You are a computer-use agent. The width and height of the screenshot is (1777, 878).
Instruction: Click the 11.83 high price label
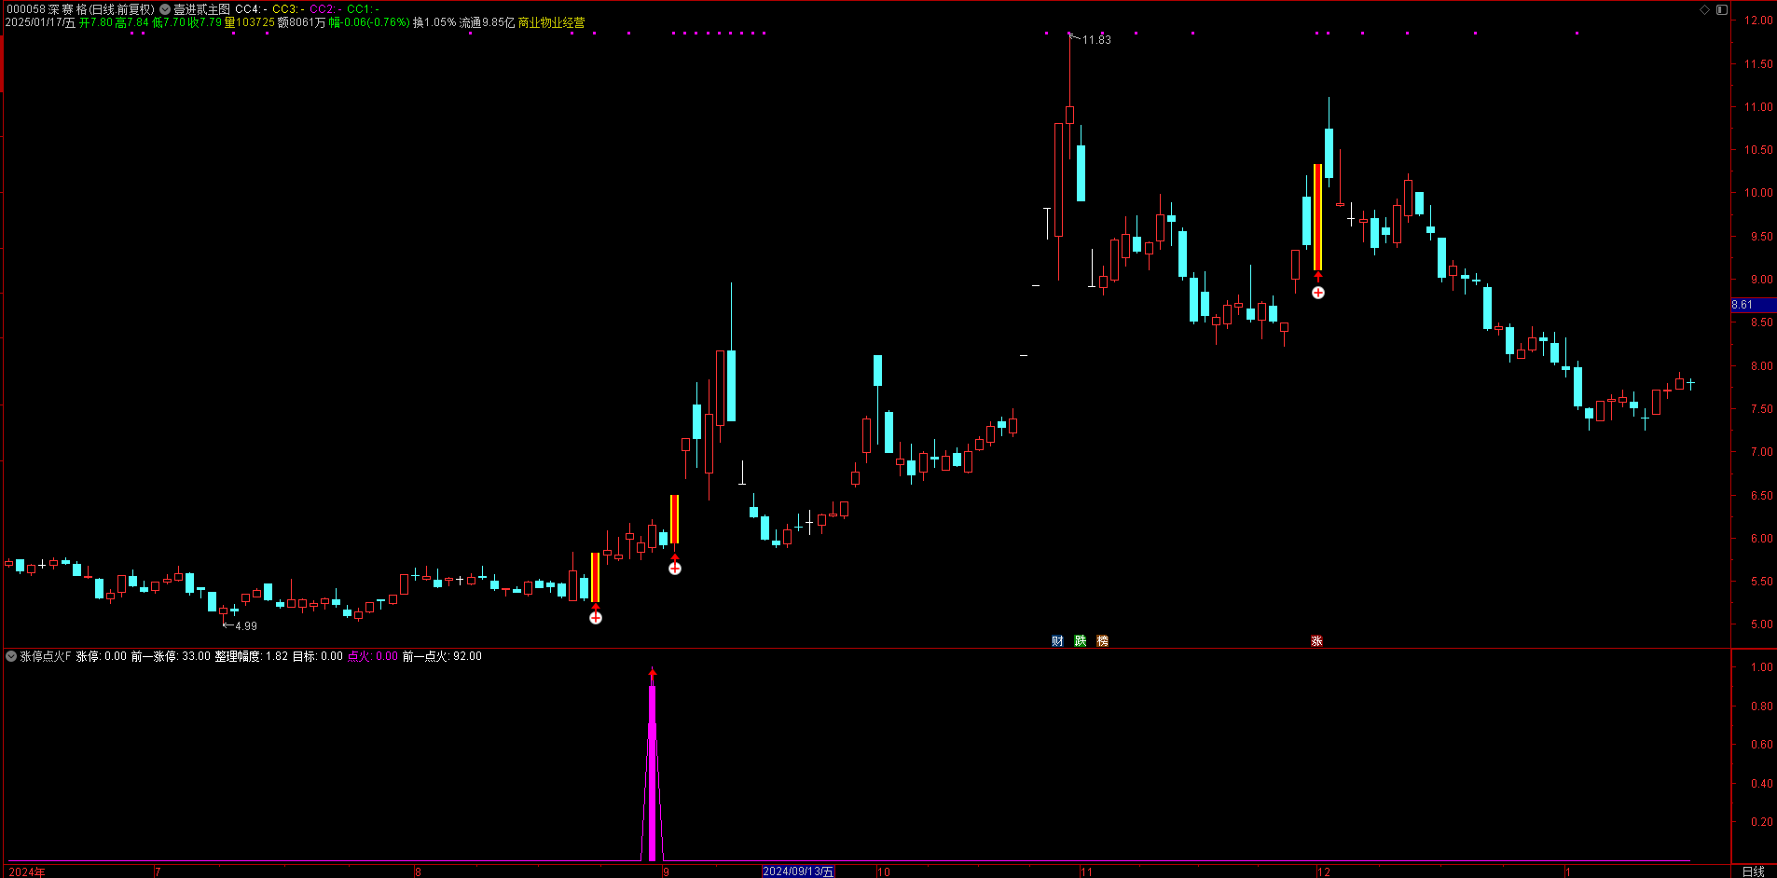(1096, 40)
